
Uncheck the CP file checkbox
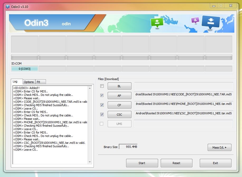(102, 105)
